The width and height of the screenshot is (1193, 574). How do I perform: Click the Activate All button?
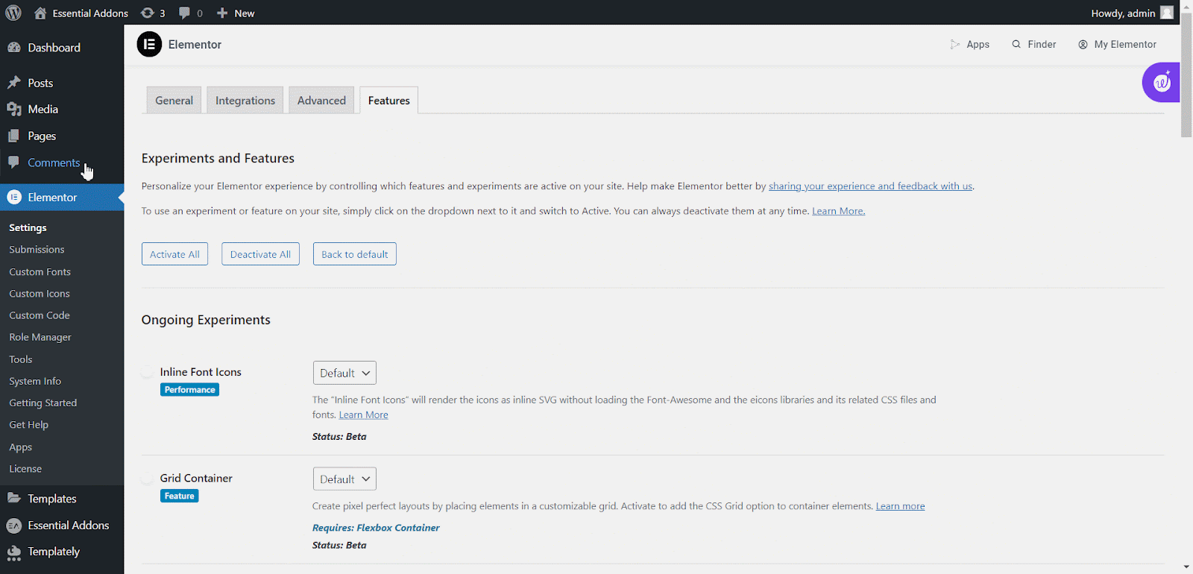tap(174, 254)
